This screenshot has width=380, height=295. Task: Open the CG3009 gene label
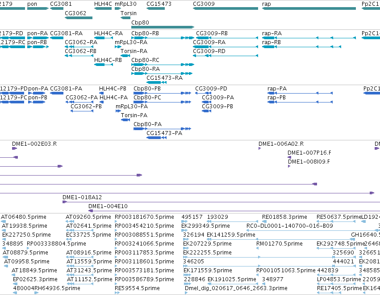tap(204, 4)
